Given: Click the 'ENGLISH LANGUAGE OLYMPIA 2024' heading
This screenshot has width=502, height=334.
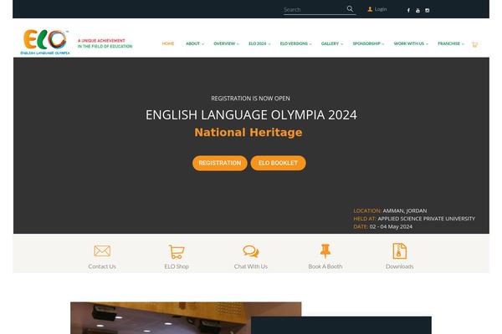Looking at the screenshot, I should (x=251, y=114).
